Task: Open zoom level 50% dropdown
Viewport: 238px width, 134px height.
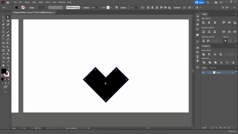Action: (x=21, y=128)
